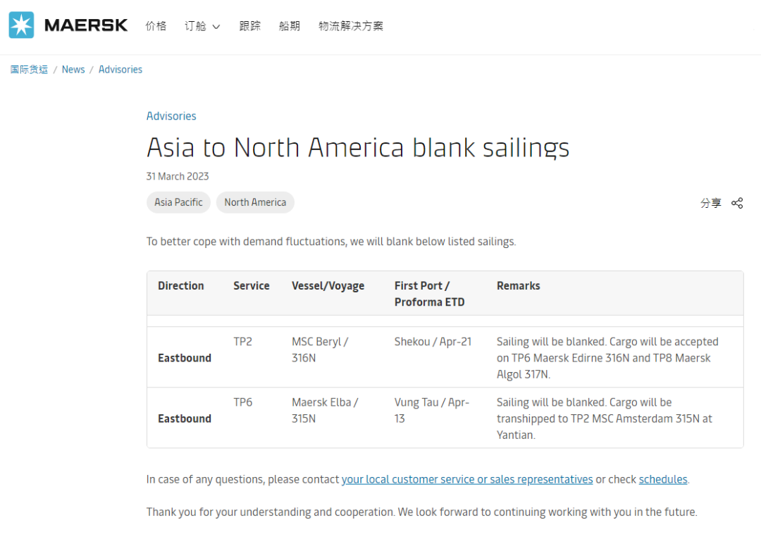761x539 pixels.
Task: Open the 价格 menu item
Action: [156, 25]
